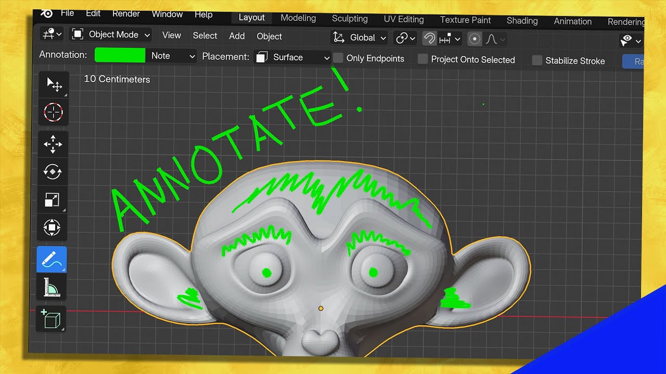Switch to the Animation workspace tab
Image resolution: width=666 pixels, height=374 pixels.
coord(572,21)
